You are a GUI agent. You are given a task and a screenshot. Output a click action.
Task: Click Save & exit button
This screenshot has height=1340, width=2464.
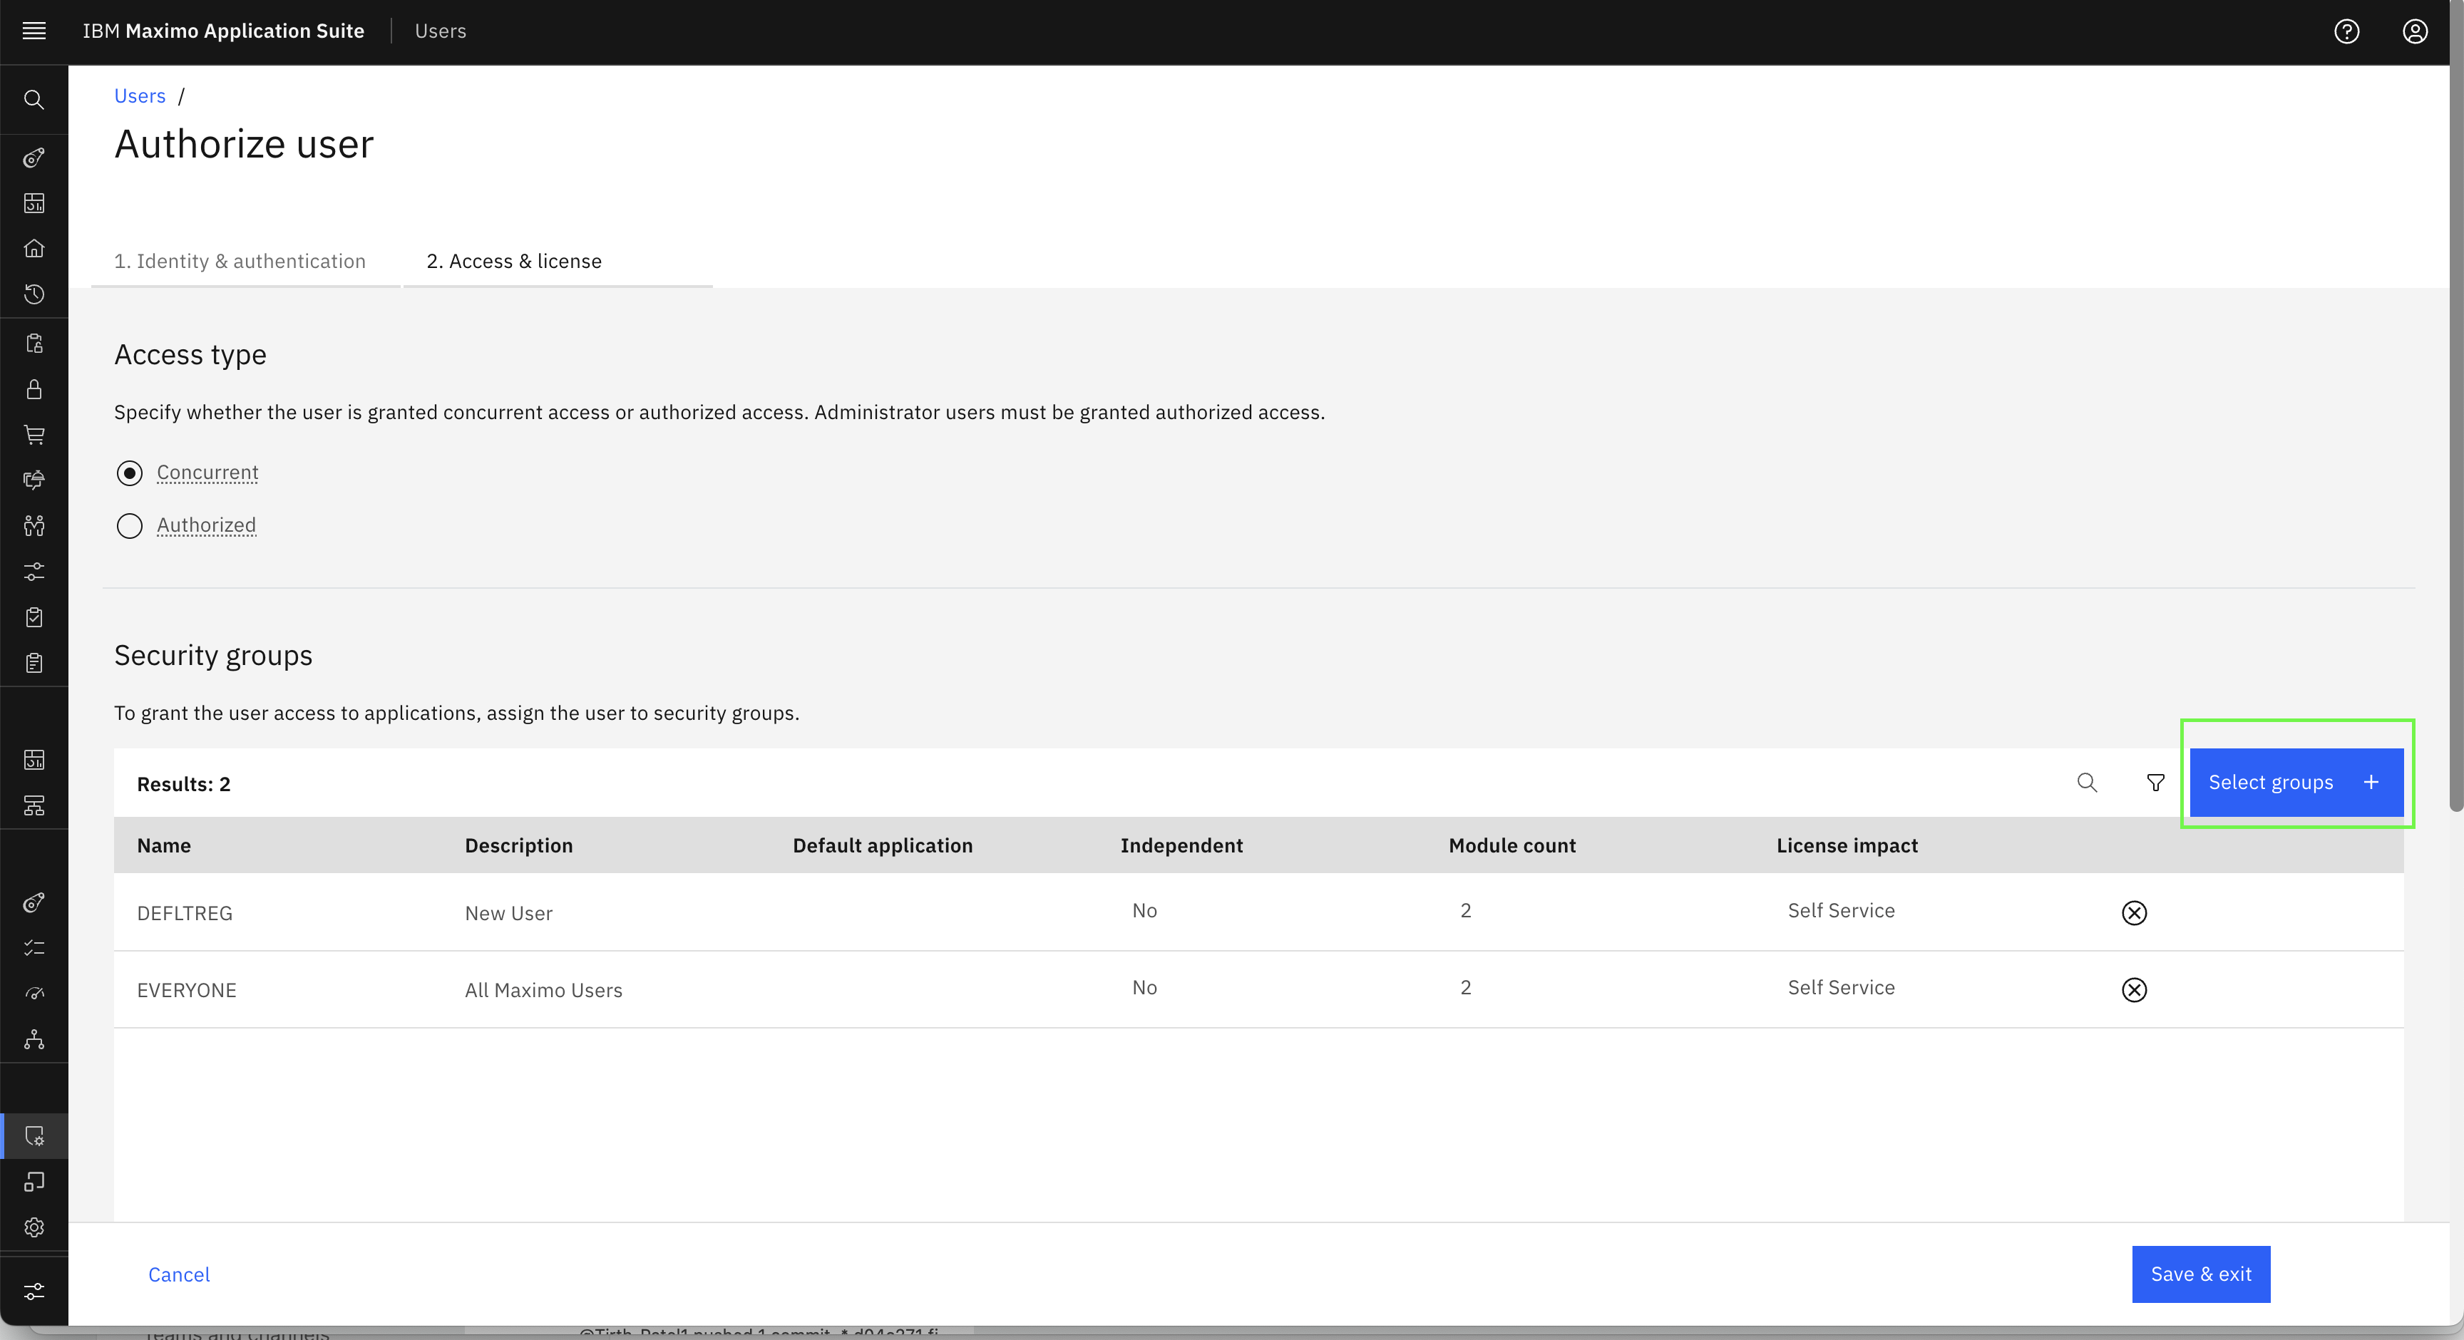[x=2200, y=1274]
